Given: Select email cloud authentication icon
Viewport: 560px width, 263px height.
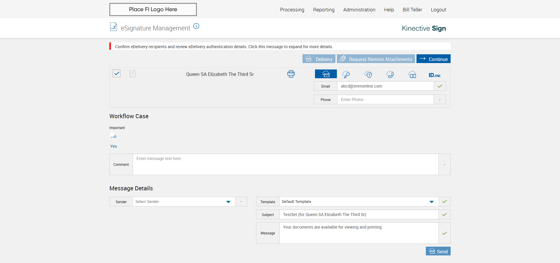Looking at the screenshot, I should [x=326, y=74].
